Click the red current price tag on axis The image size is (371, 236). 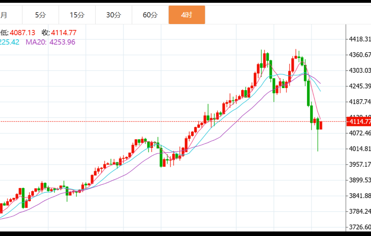(x=359, y=122)
